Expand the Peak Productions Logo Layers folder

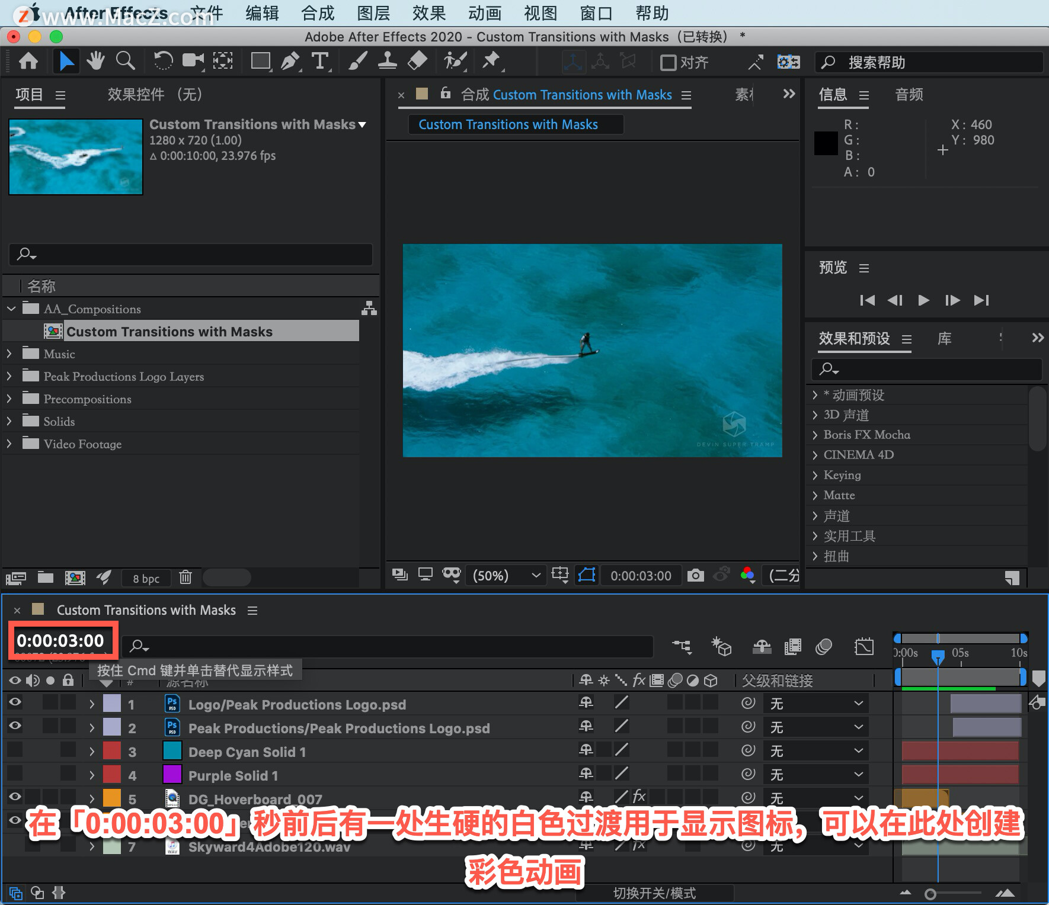[9, 376]
